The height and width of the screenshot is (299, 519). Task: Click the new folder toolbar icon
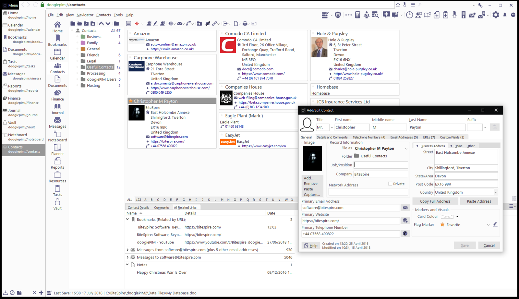click(73, 23)
